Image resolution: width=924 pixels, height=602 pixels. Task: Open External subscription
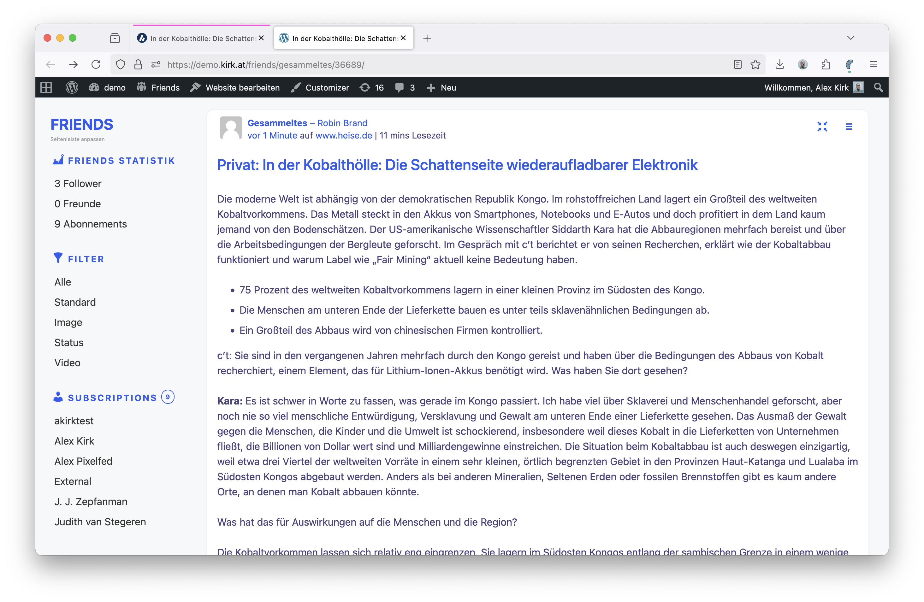(73, 481)
